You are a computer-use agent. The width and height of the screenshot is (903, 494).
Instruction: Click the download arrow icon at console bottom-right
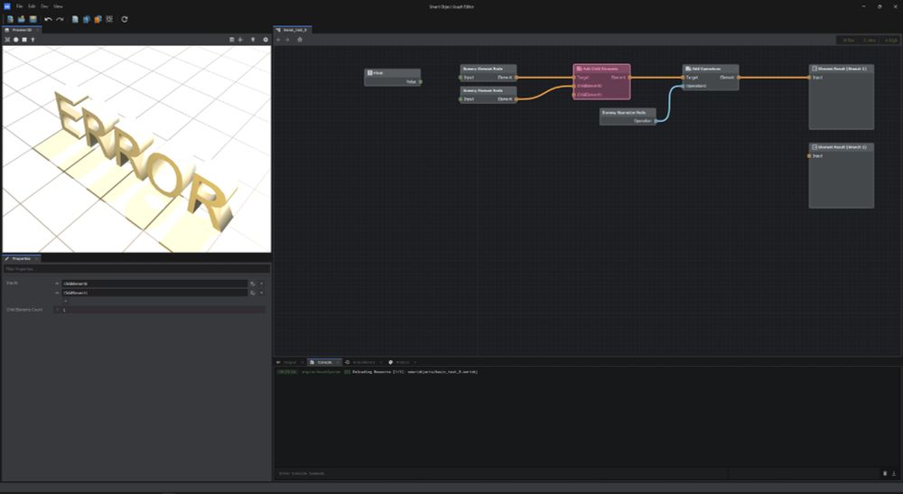point(894,473)
